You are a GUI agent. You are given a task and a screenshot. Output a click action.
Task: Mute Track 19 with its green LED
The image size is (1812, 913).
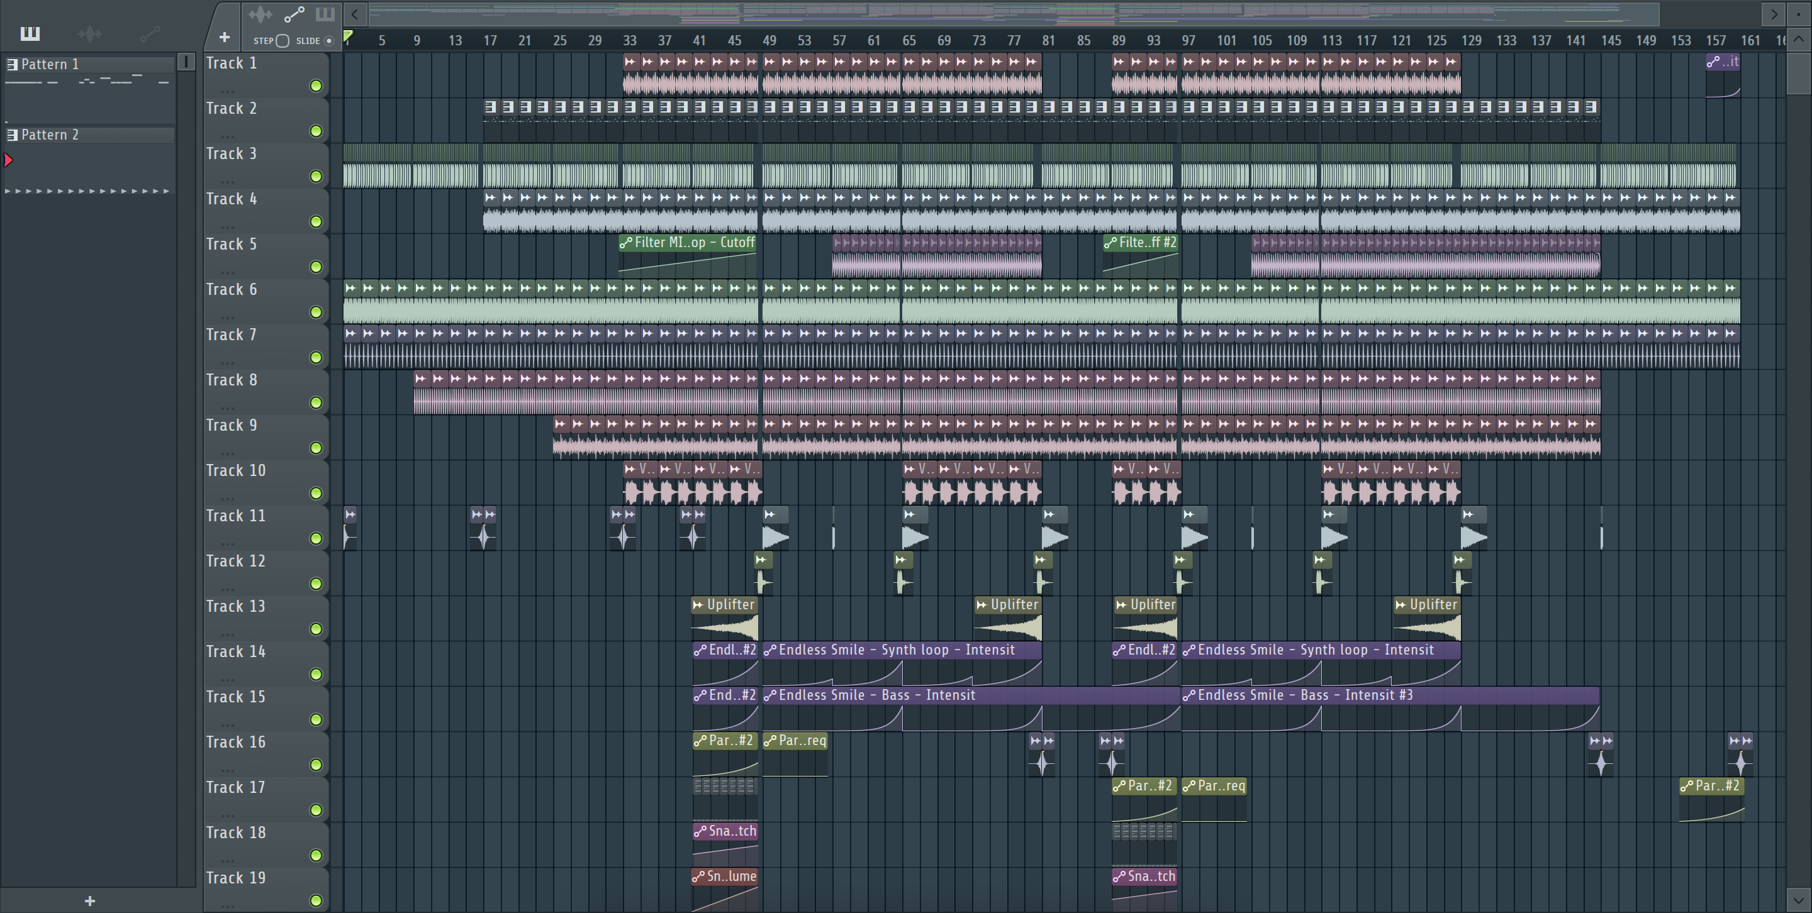point(316,900)
